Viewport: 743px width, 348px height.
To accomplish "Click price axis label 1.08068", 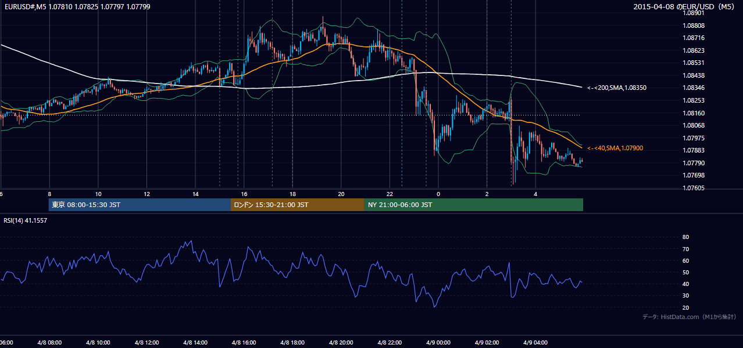I will [694, 125].
